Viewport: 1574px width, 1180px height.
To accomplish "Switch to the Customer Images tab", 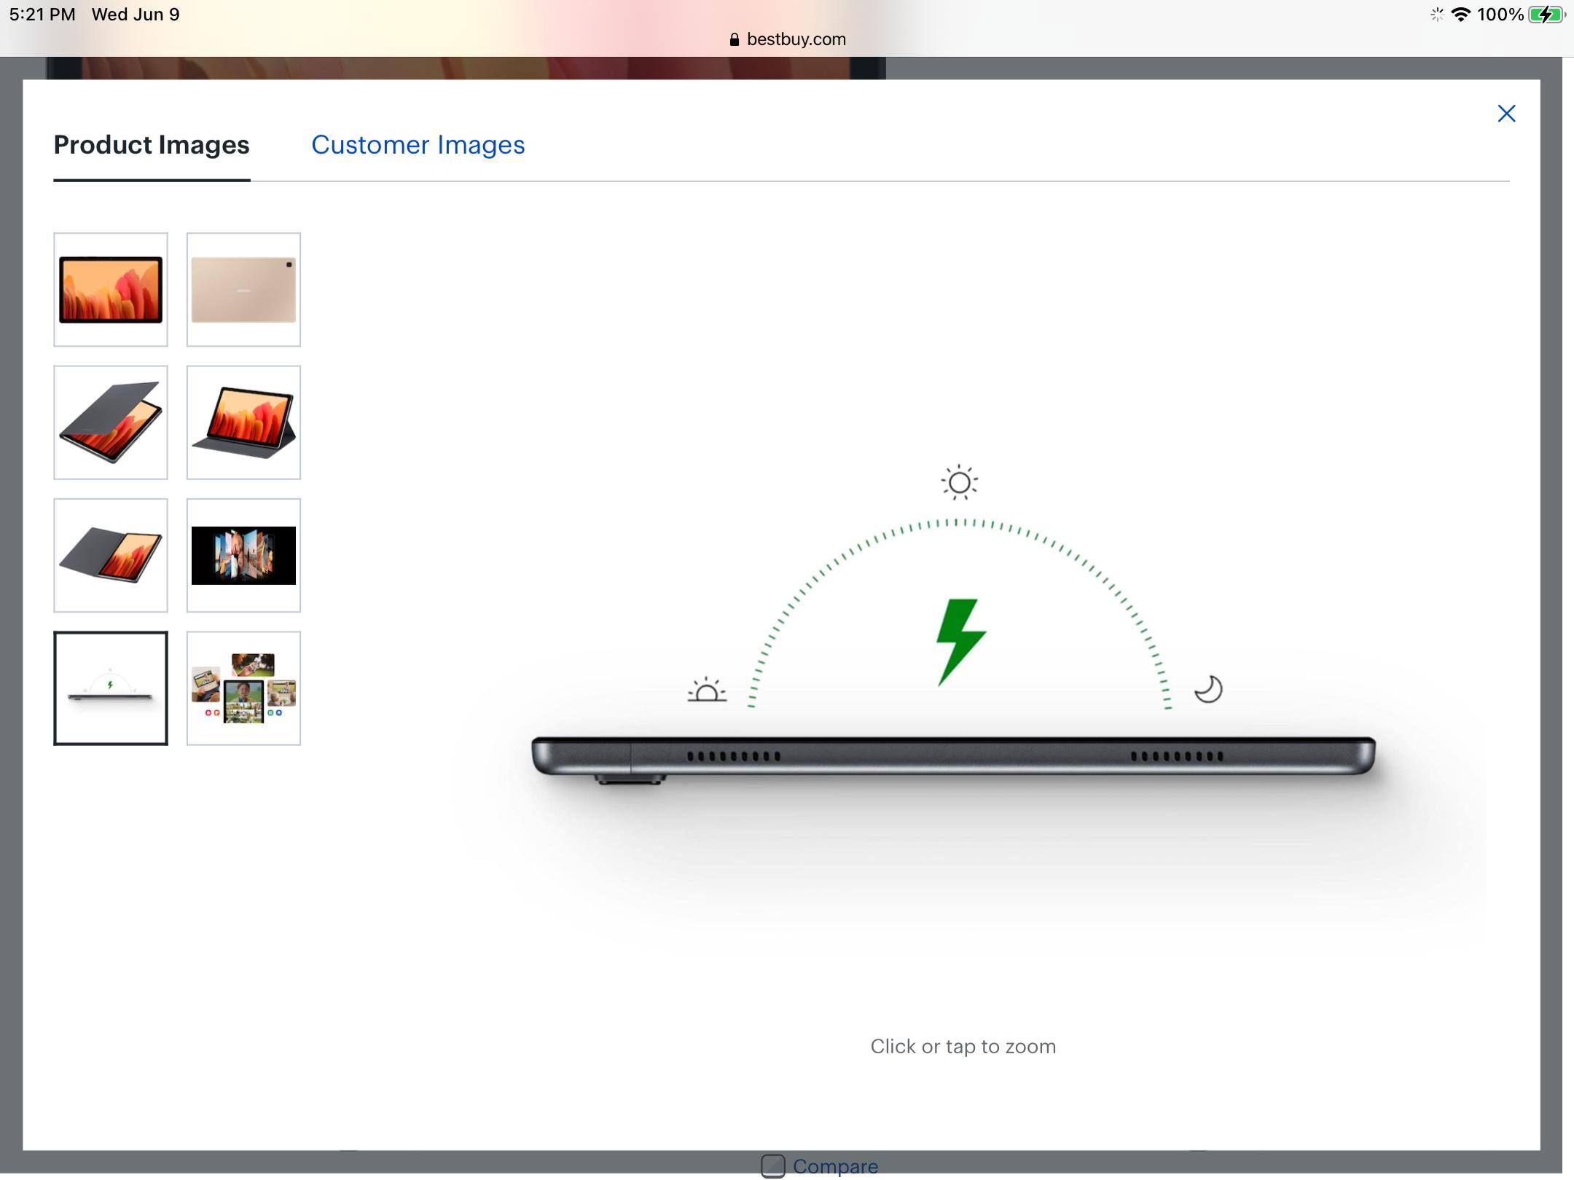I will click(418, 145).
